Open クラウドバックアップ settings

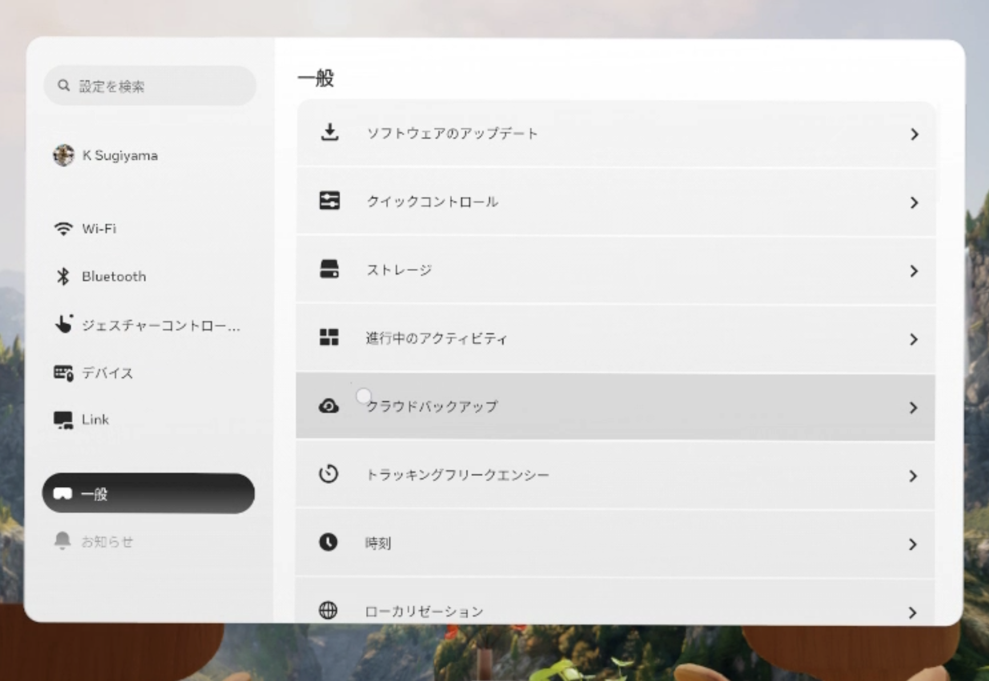[x=616, y=407]
